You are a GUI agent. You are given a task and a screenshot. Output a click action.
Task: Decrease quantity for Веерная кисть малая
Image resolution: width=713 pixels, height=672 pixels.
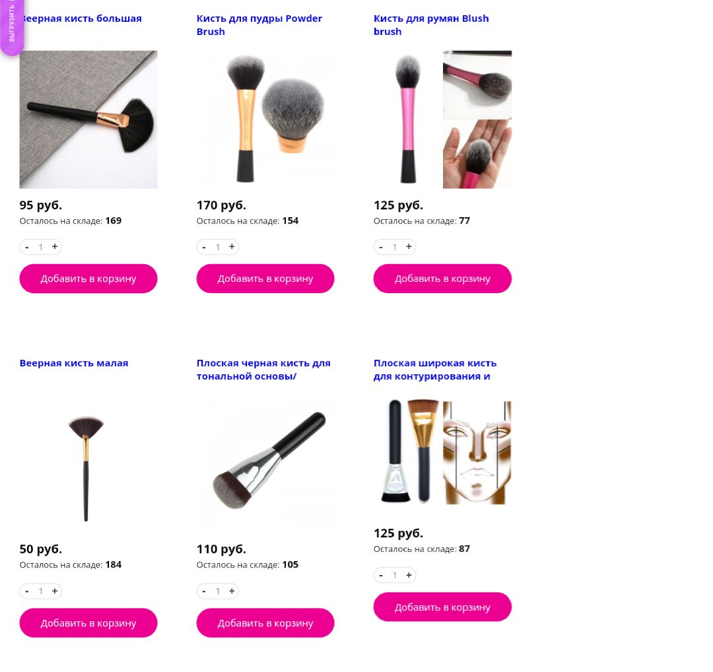pos(27,591)
